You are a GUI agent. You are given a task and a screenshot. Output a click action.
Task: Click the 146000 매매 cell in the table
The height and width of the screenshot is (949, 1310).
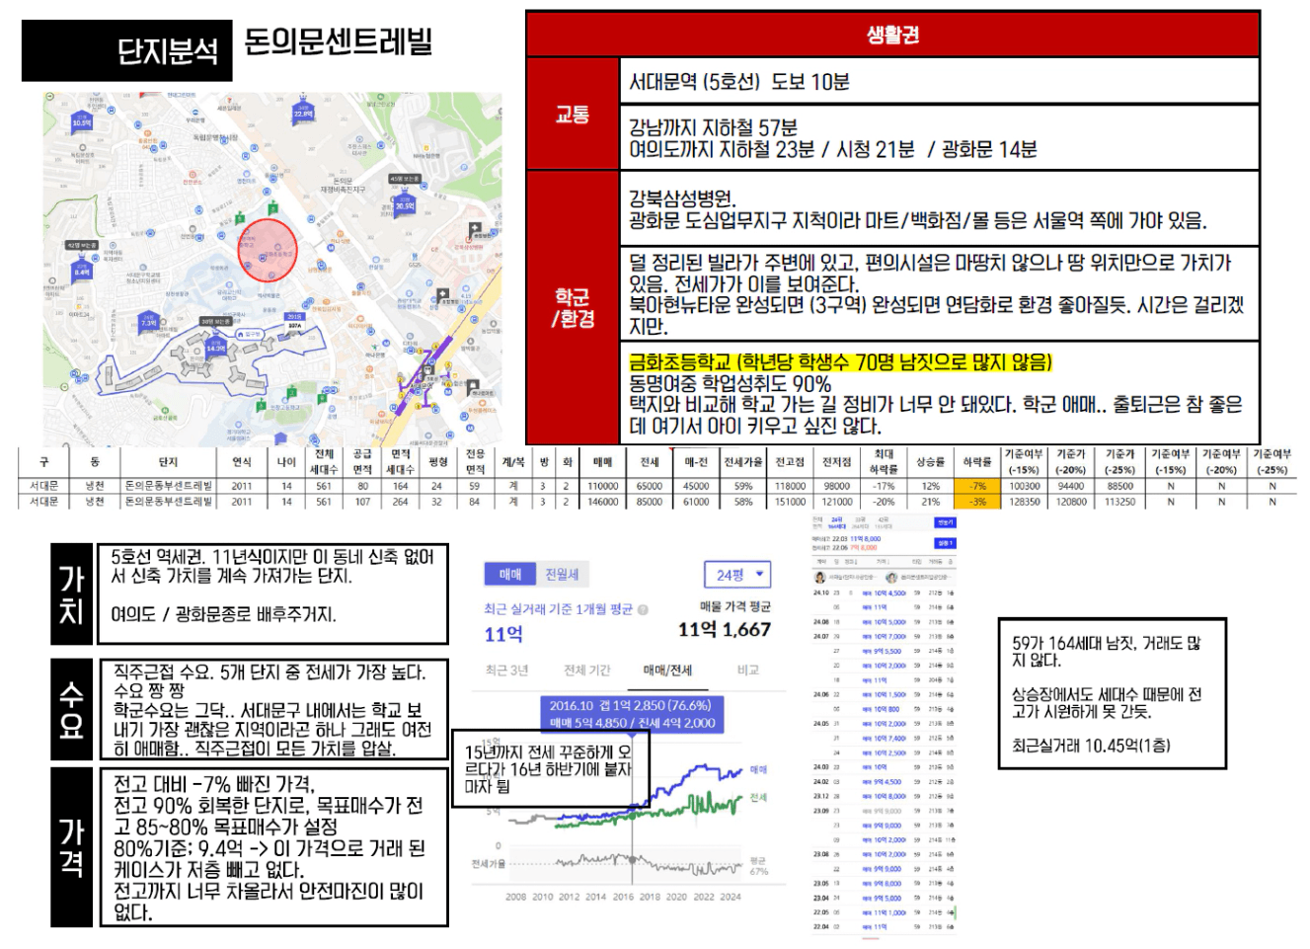click(x=602, y=502)
